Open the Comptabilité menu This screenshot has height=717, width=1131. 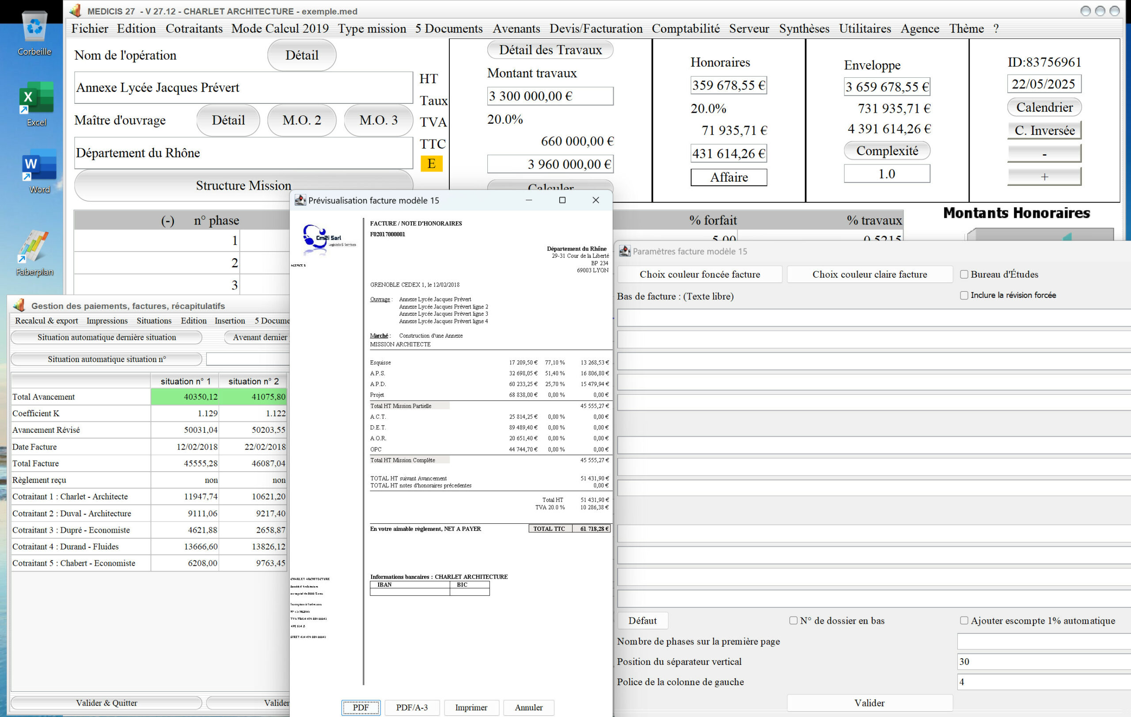(x=686, y=29)
